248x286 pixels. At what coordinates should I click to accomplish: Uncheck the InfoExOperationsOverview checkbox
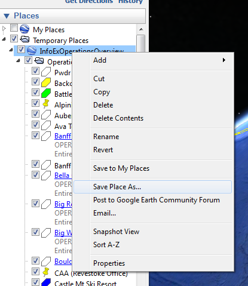click(21, 50)
